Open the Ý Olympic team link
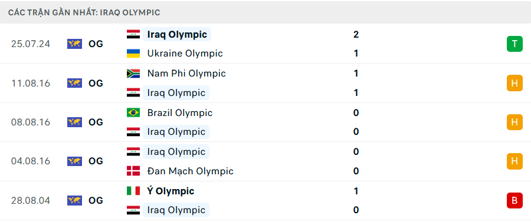This screenshot has width=531, height=222. pos(171,191)
